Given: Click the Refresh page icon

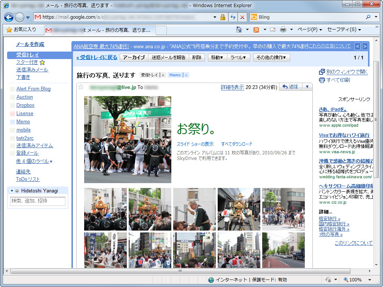Looking at the screenshot, I should tap(233, 17).
